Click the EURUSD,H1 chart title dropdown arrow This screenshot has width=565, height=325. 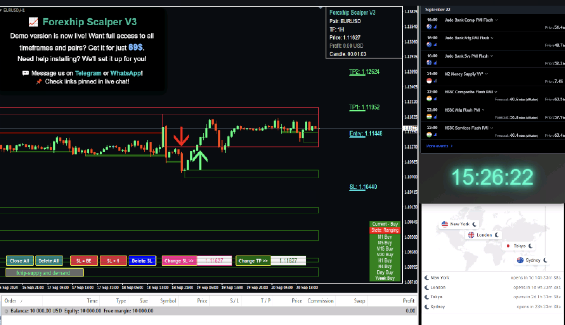[1, 11]
